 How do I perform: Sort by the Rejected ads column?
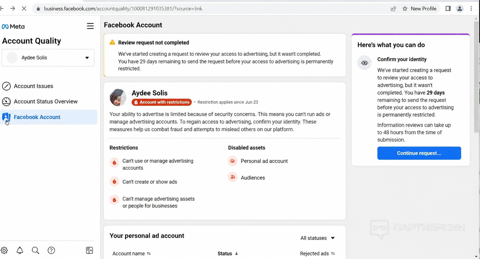(317, 253)
